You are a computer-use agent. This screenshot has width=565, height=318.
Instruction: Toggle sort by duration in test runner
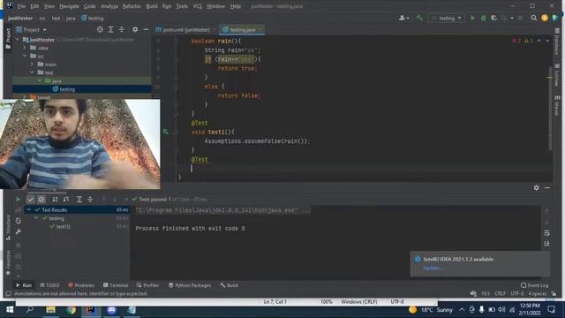point(66,200)
